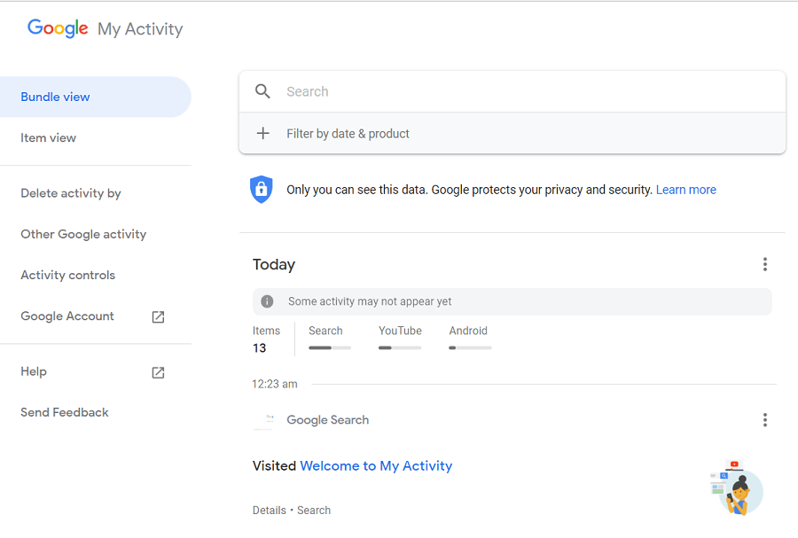The image size is (798, 538).
Task: Go to Activity controls
Action: coord(67,275)
